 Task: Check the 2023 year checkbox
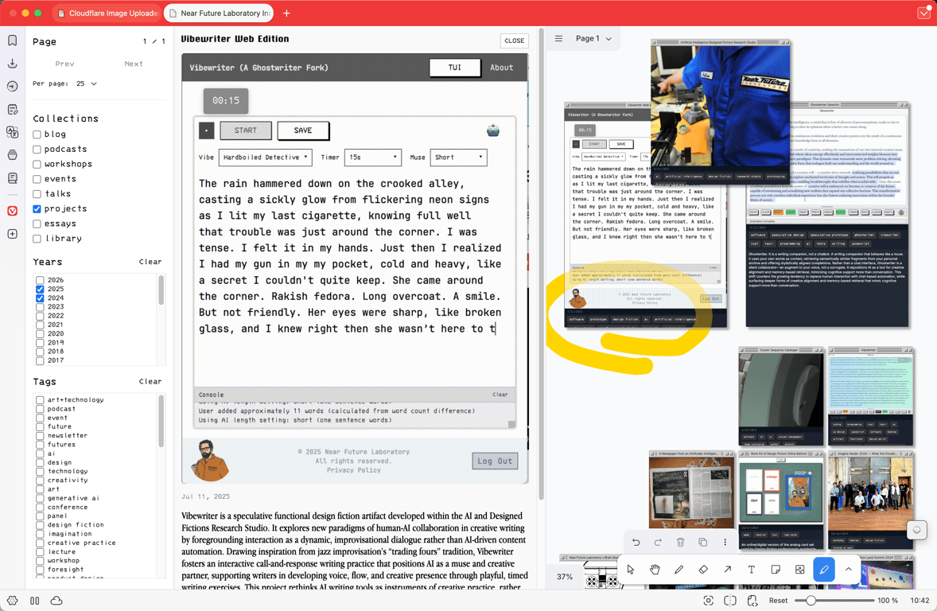[x=40, y=307]
